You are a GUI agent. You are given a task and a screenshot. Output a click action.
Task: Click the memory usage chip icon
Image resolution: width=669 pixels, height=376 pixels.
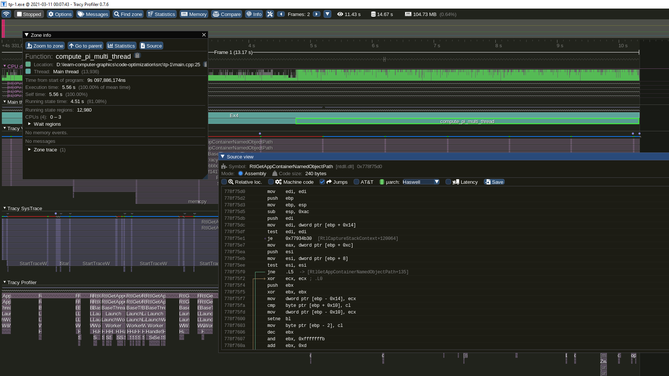408,14
